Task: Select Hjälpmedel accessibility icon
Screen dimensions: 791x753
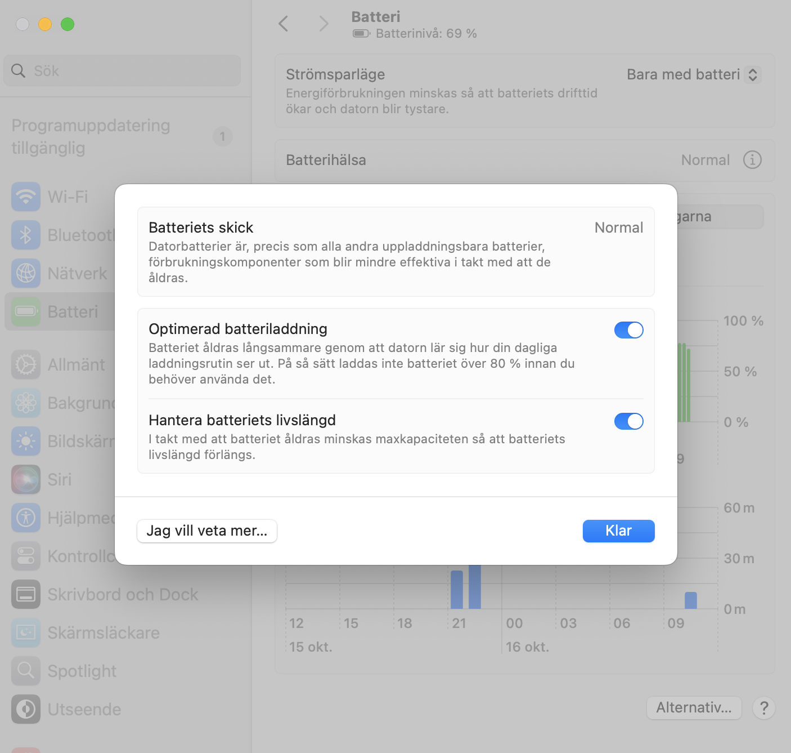Action: (x=26, y=518)
